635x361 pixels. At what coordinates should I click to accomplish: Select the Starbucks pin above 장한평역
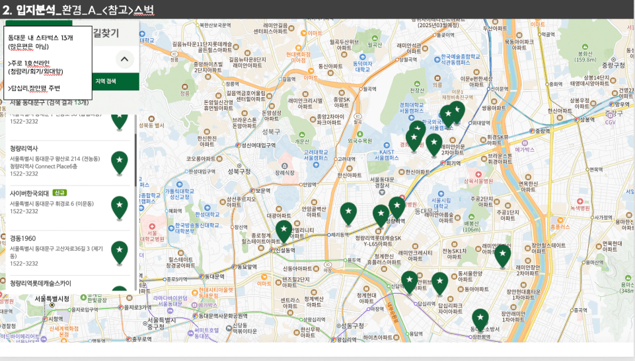coord(480,320)
